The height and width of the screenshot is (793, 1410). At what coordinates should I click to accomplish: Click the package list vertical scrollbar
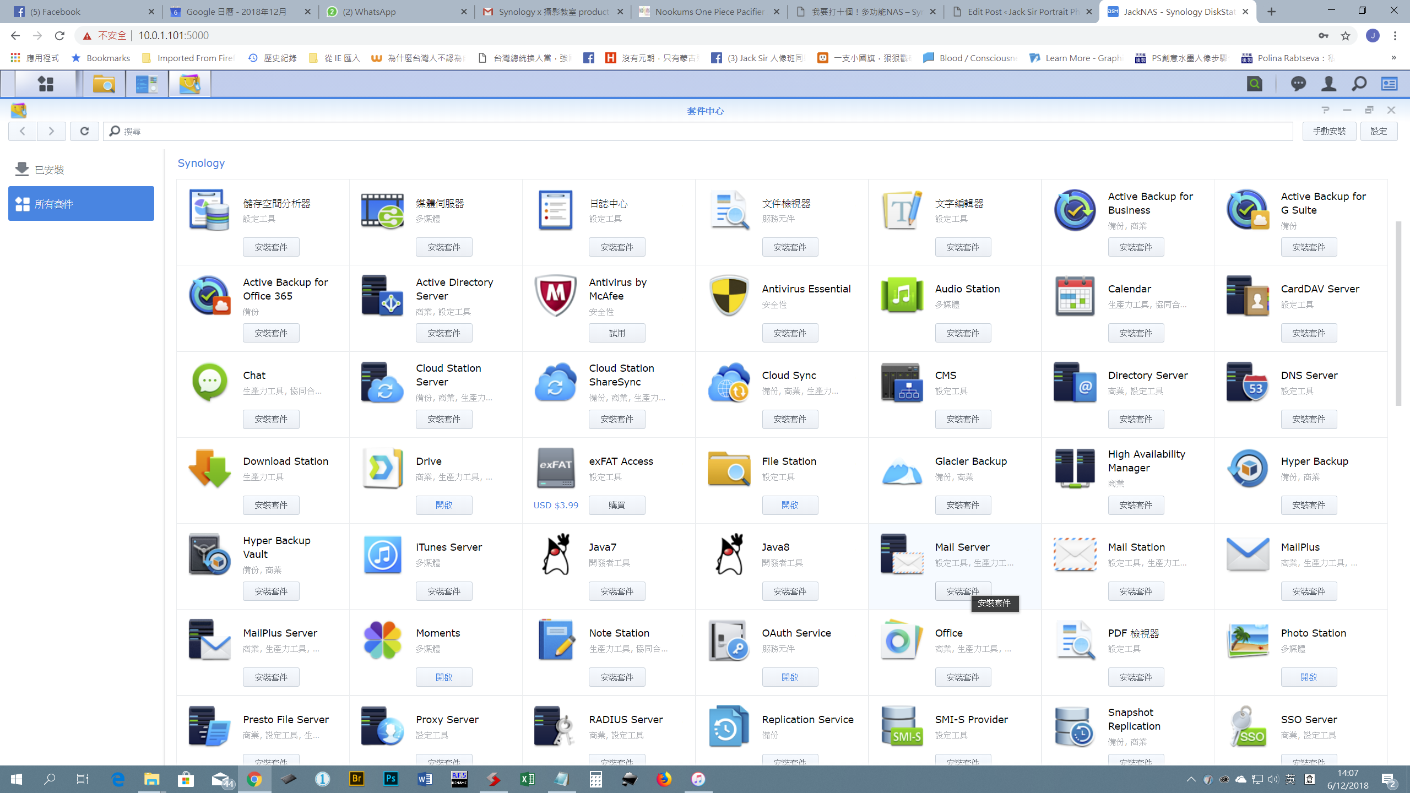click(1398, 313)
